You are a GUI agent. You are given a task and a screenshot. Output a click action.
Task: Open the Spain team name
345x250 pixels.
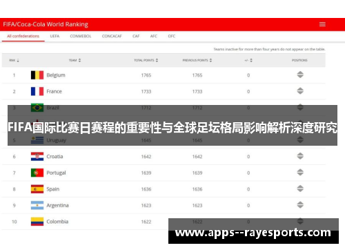[x=53, y=189]
